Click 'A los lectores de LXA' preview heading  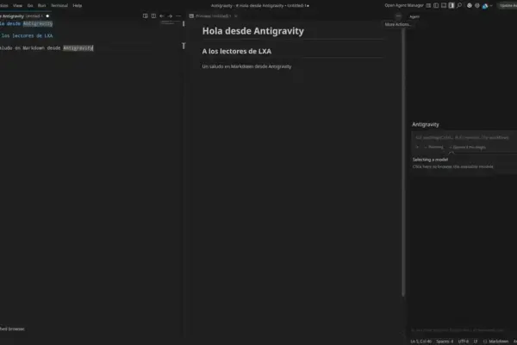click(237, 51)
